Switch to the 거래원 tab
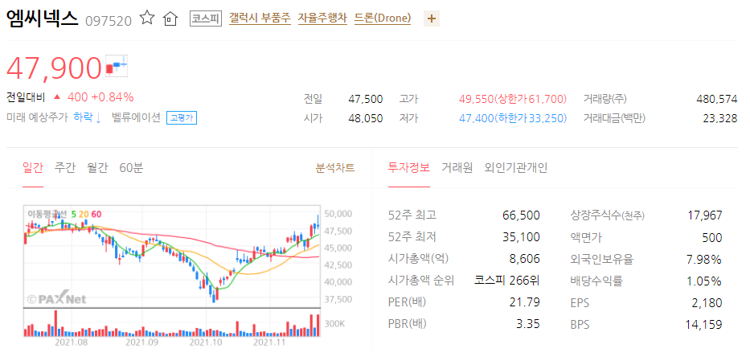 457,168
